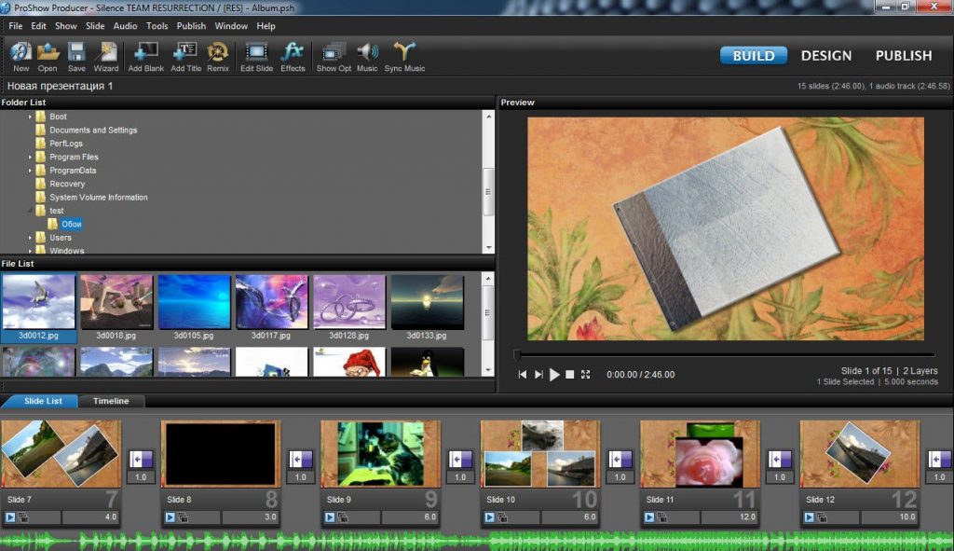Click the BUILD button
This screenshot has width=954, height=551.
click(x=753, y=56)
